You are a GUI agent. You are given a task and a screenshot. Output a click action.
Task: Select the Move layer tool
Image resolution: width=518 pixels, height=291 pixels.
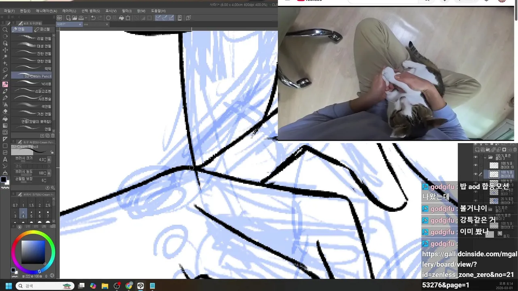pyautogui.click(x=5, y=50)
